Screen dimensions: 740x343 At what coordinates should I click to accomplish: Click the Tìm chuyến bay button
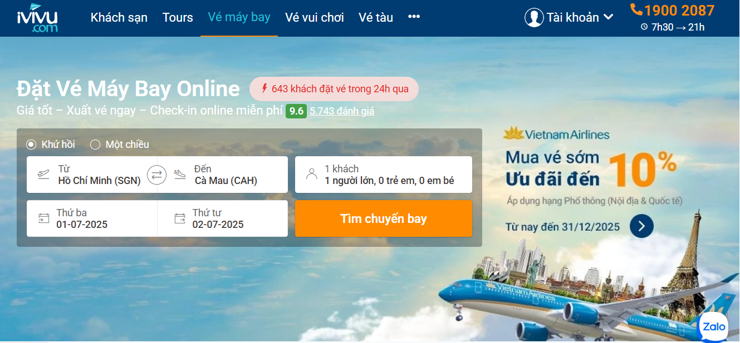(x=384, y=218)
